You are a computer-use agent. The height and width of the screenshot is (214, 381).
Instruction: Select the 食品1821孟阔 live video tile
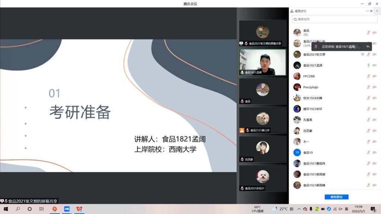click(x=263, y=62)
